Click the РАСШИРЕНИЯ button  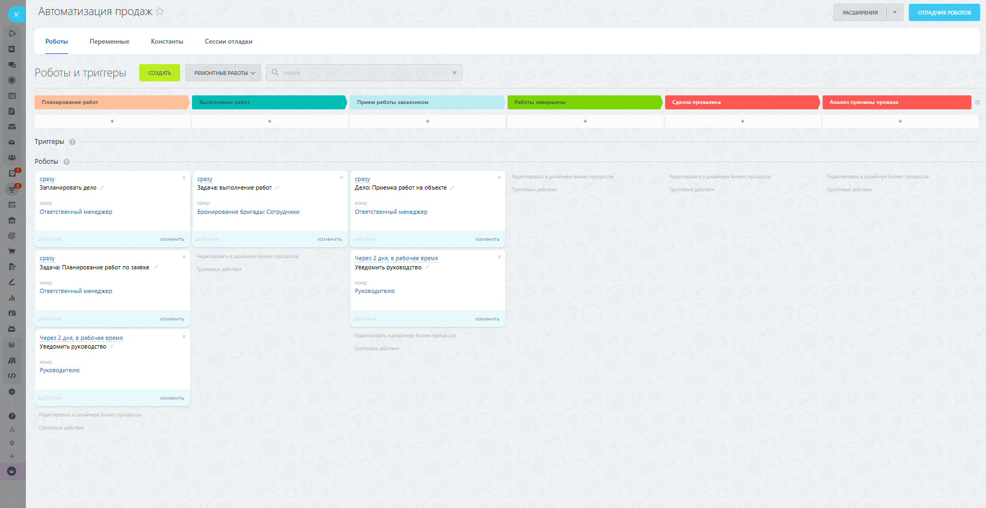click(860, 12)
